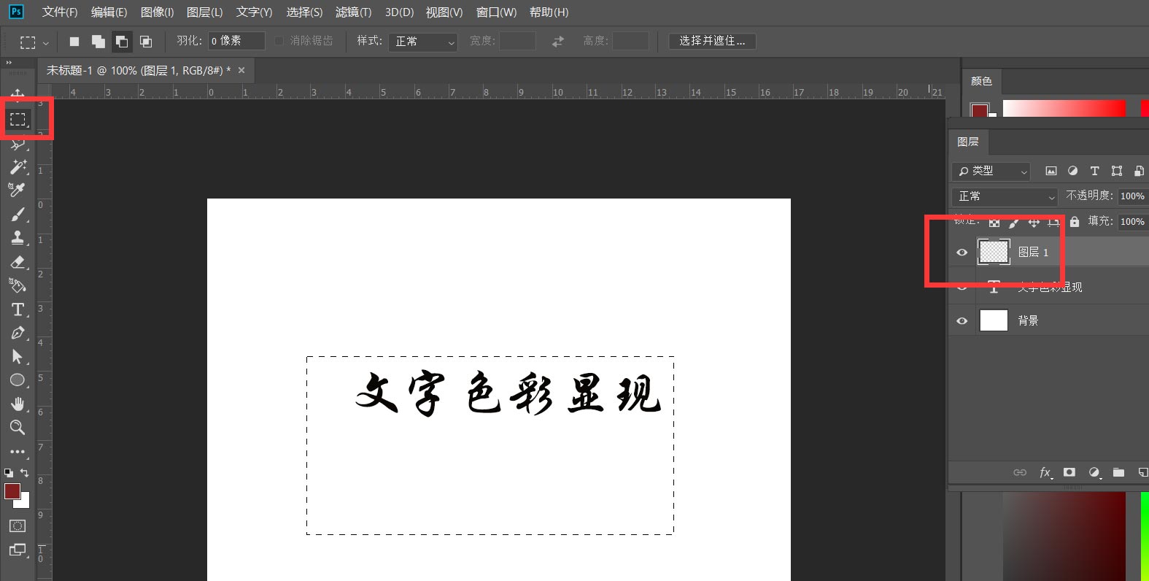1149x581 pixels.
Task: Click the foreground color swatch in toolbar
Action: pyautogui.click(x=11, y=490)
